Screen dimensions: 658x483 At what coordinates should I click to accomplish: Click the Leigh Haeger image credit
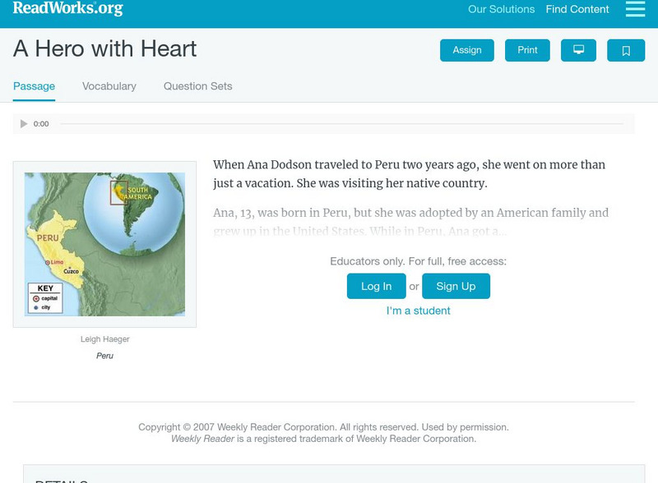coord(104,339)
